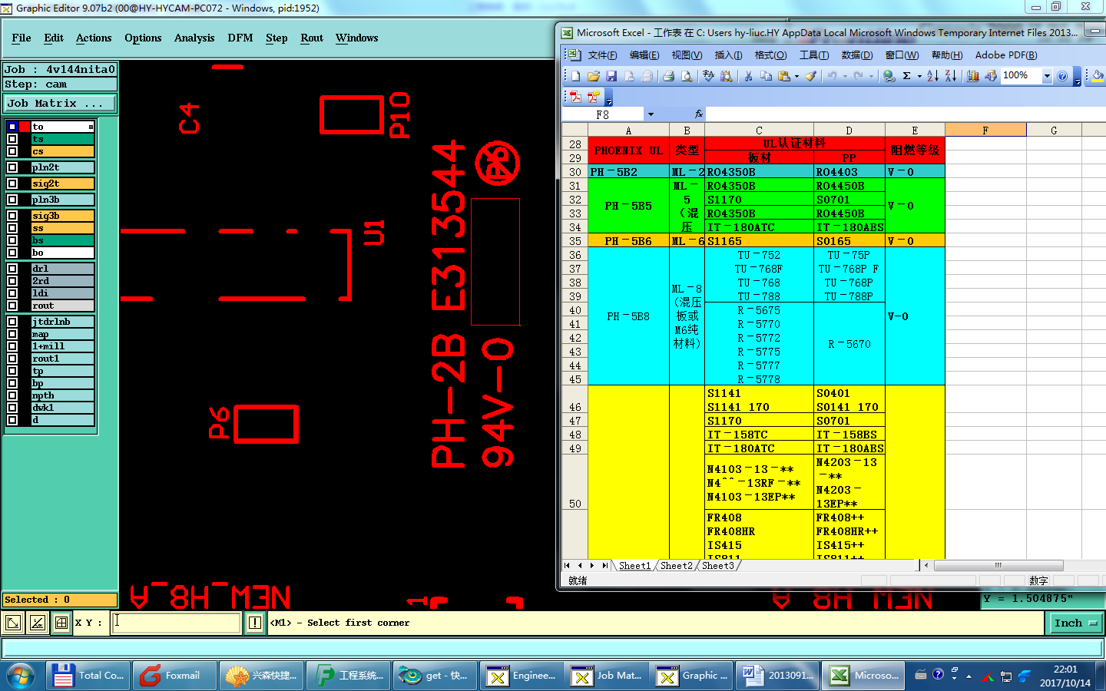Sort descending with the Z-A icon

pos(950,76)
